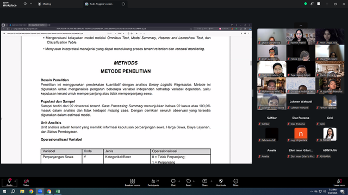Expand arrow next to React
348x195 pixels.
pyautogui.click(x=194, y=181)
